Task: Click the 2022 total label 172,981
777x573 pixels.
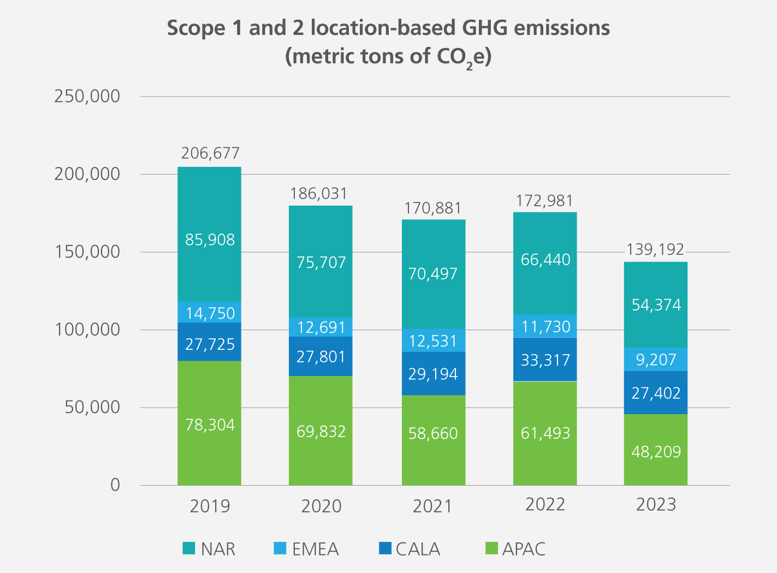Action: (x=544, y=201)
